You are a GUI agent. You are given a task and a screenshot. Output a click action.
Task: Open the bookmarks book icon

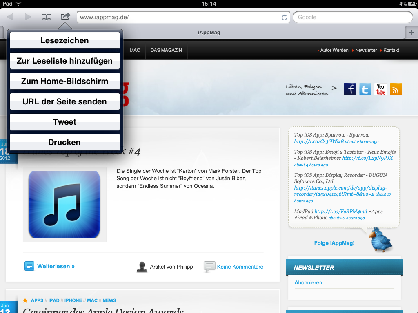pyautogui.click(x=47, y=17)
